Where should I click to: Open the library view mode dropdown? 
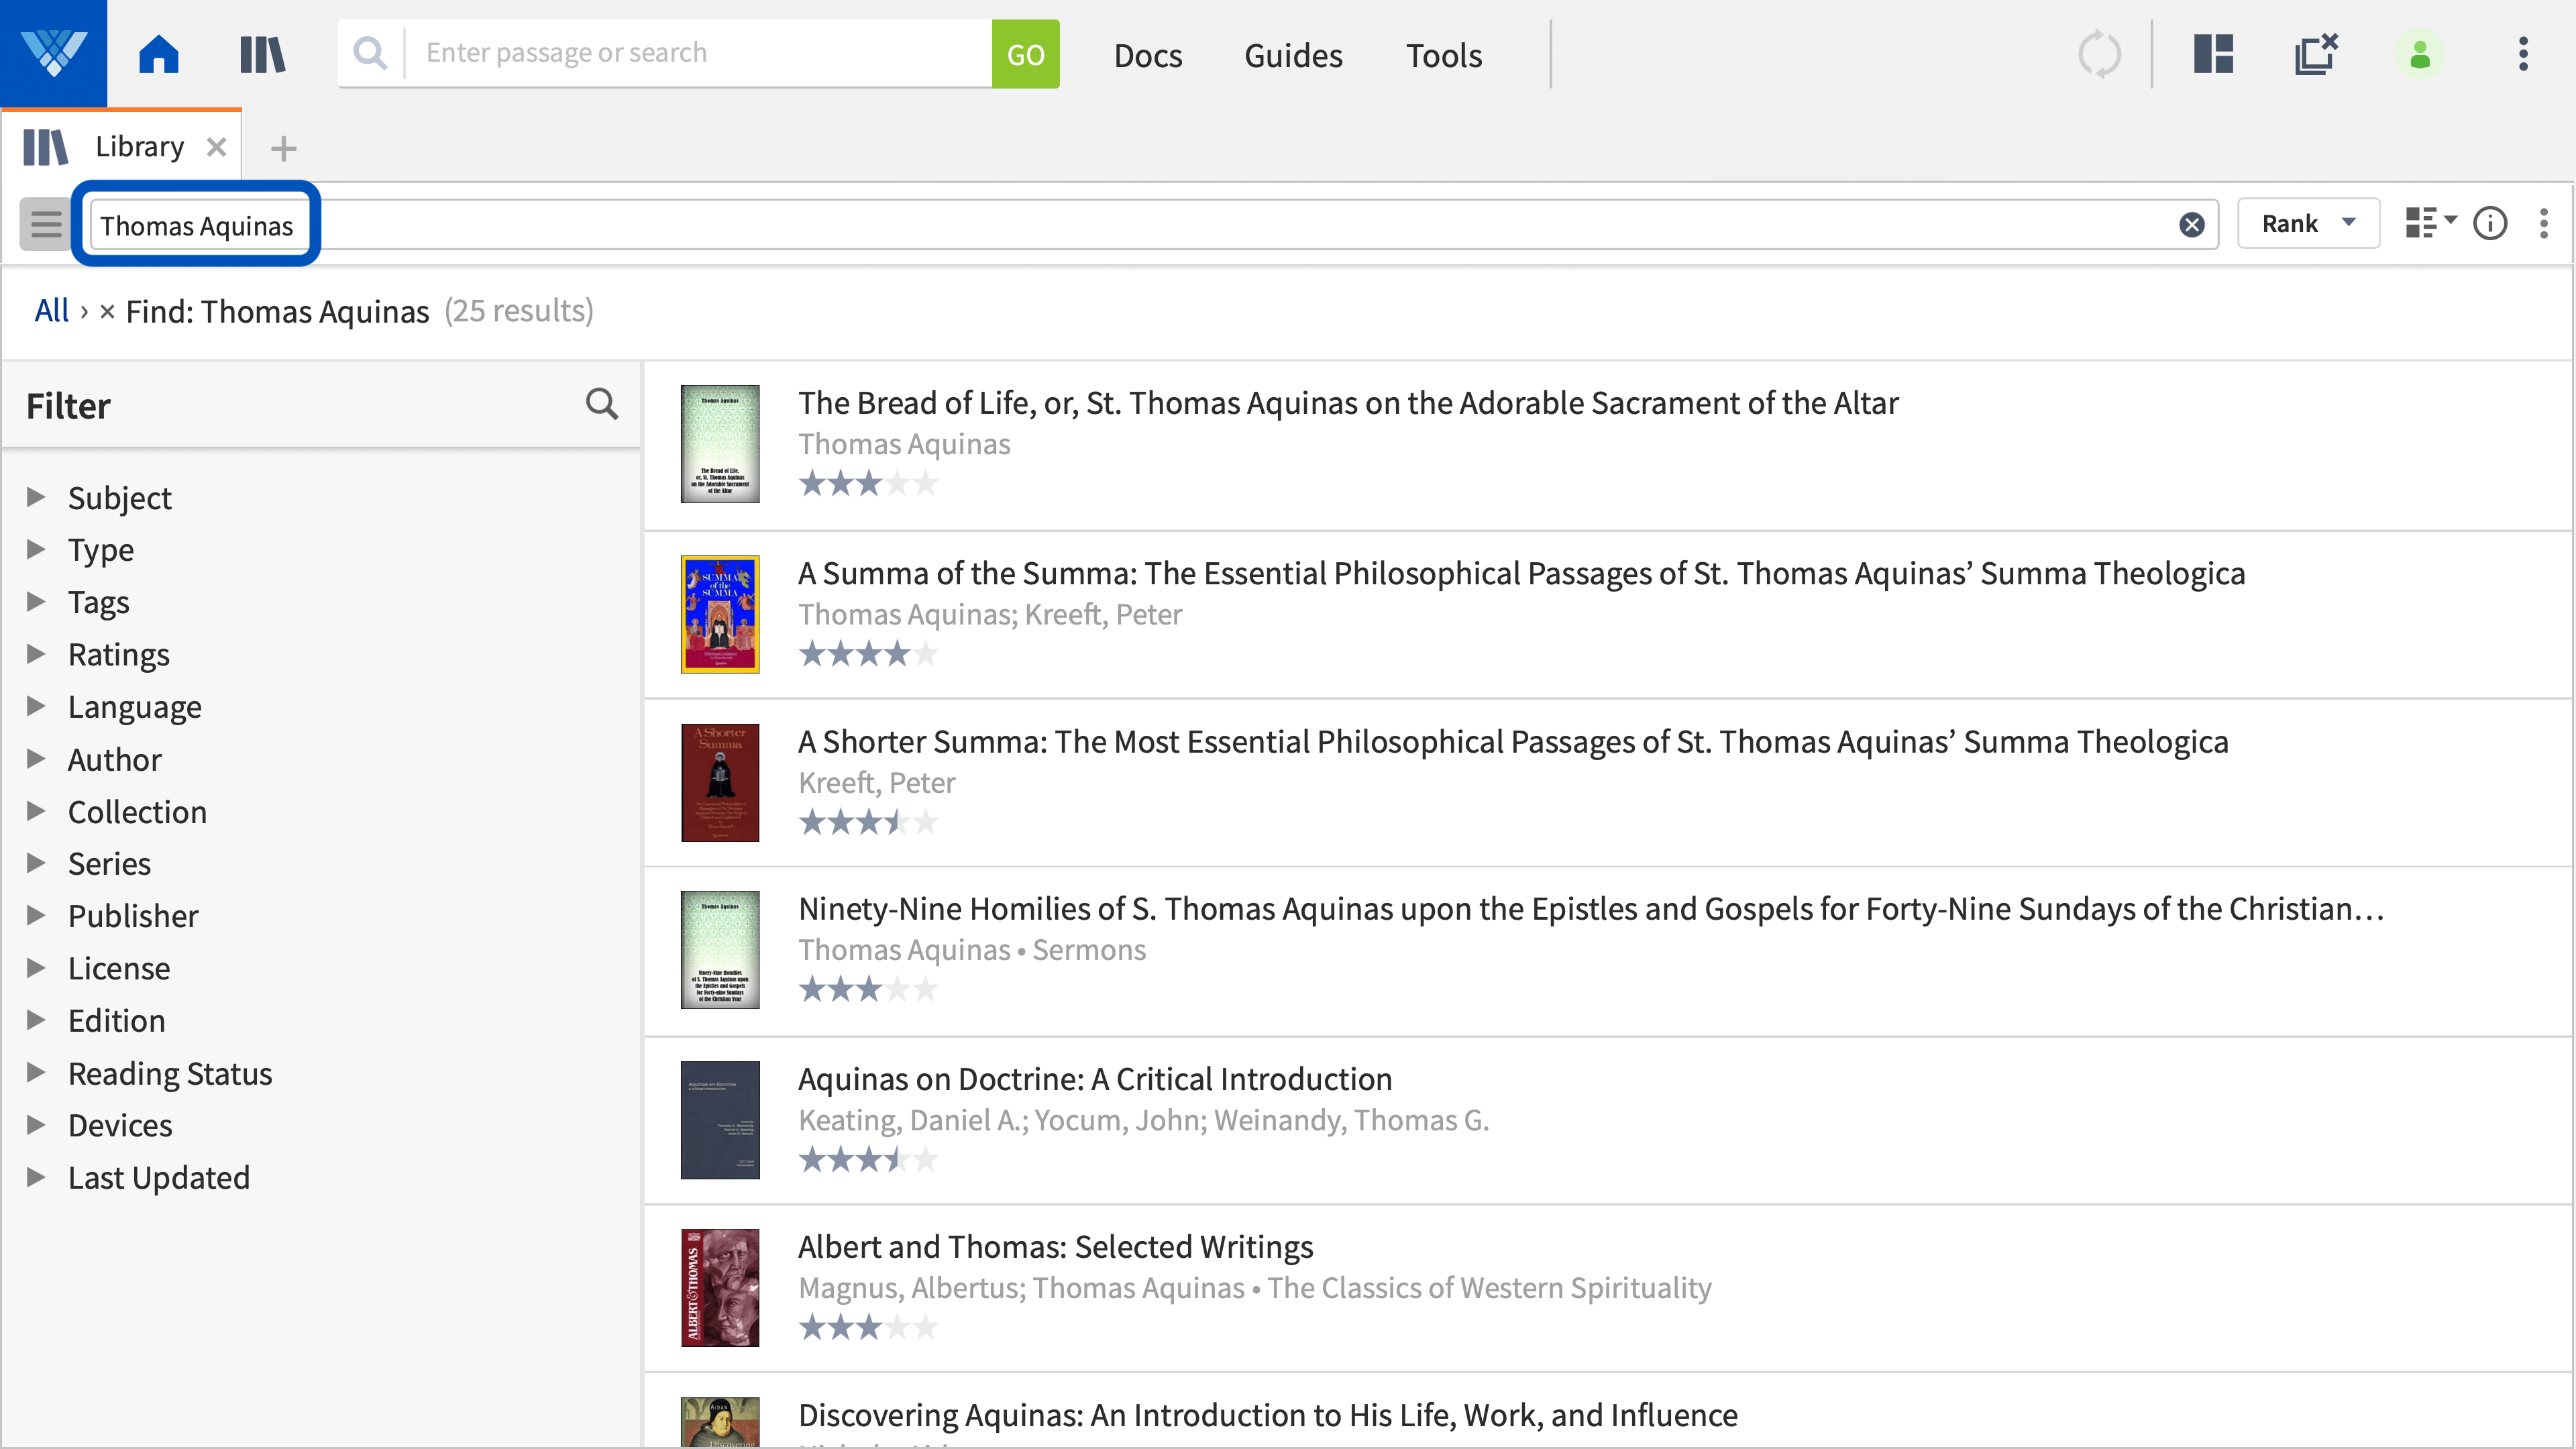pos(2430,223)
